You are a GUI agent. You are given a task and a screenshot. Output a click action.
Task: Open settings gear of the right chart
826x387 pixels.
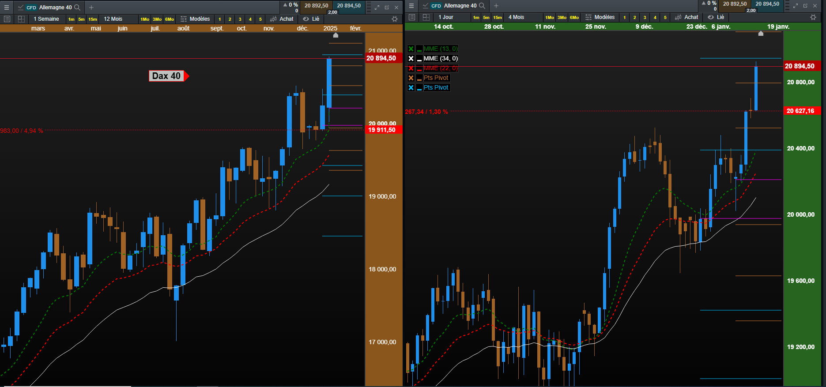click(x=813, y=17)
